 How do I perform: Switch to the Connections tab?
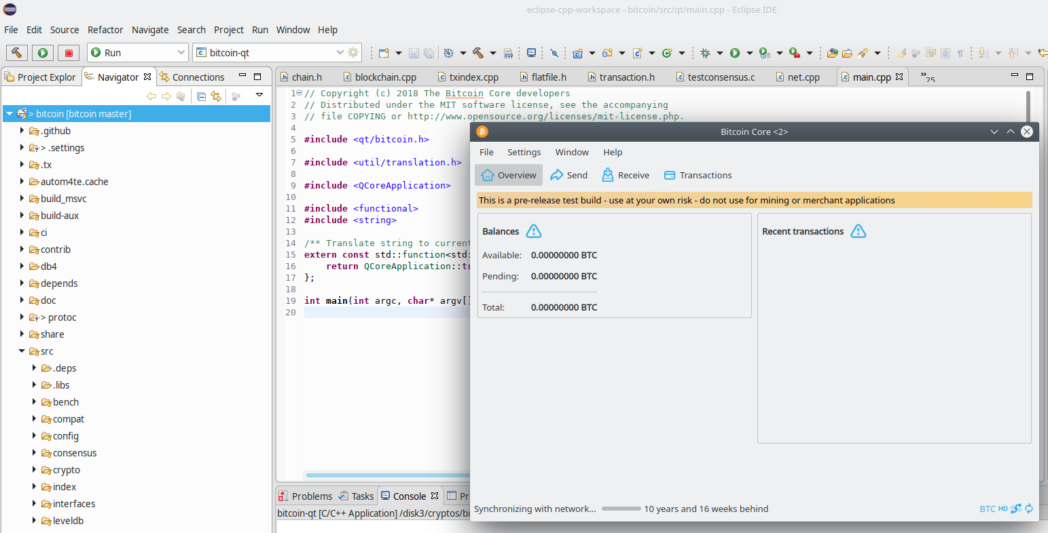pyautogui.click(x=192, y=77)
